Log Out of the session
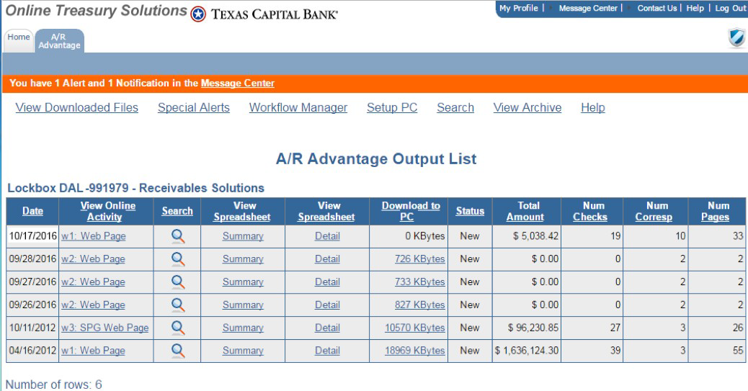The width and height of the screenshot is (748, 391). [730, 8]
